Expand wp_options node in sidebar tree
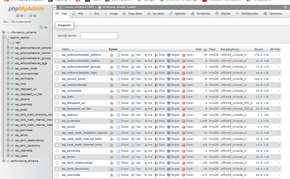This screenshot has height=179, width=290. [x=8, y=99]
